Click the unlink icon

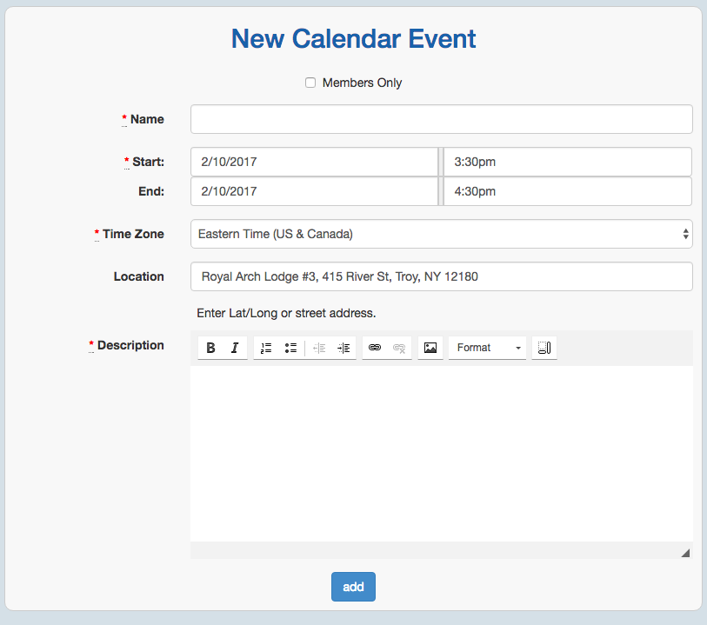(399, 348)
